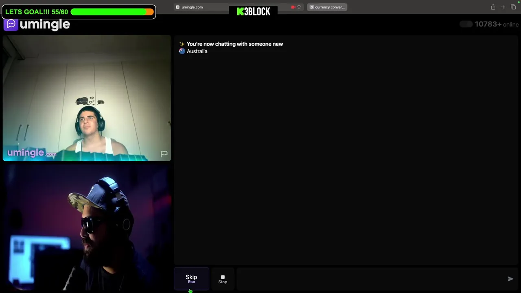The image size is (521, 293).
Task: Click the Safari share icon
Action: click(493, 7)
